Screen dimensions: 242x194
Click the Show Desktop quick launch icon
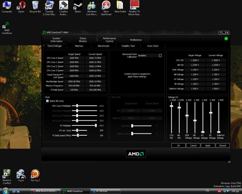(14, 191)
